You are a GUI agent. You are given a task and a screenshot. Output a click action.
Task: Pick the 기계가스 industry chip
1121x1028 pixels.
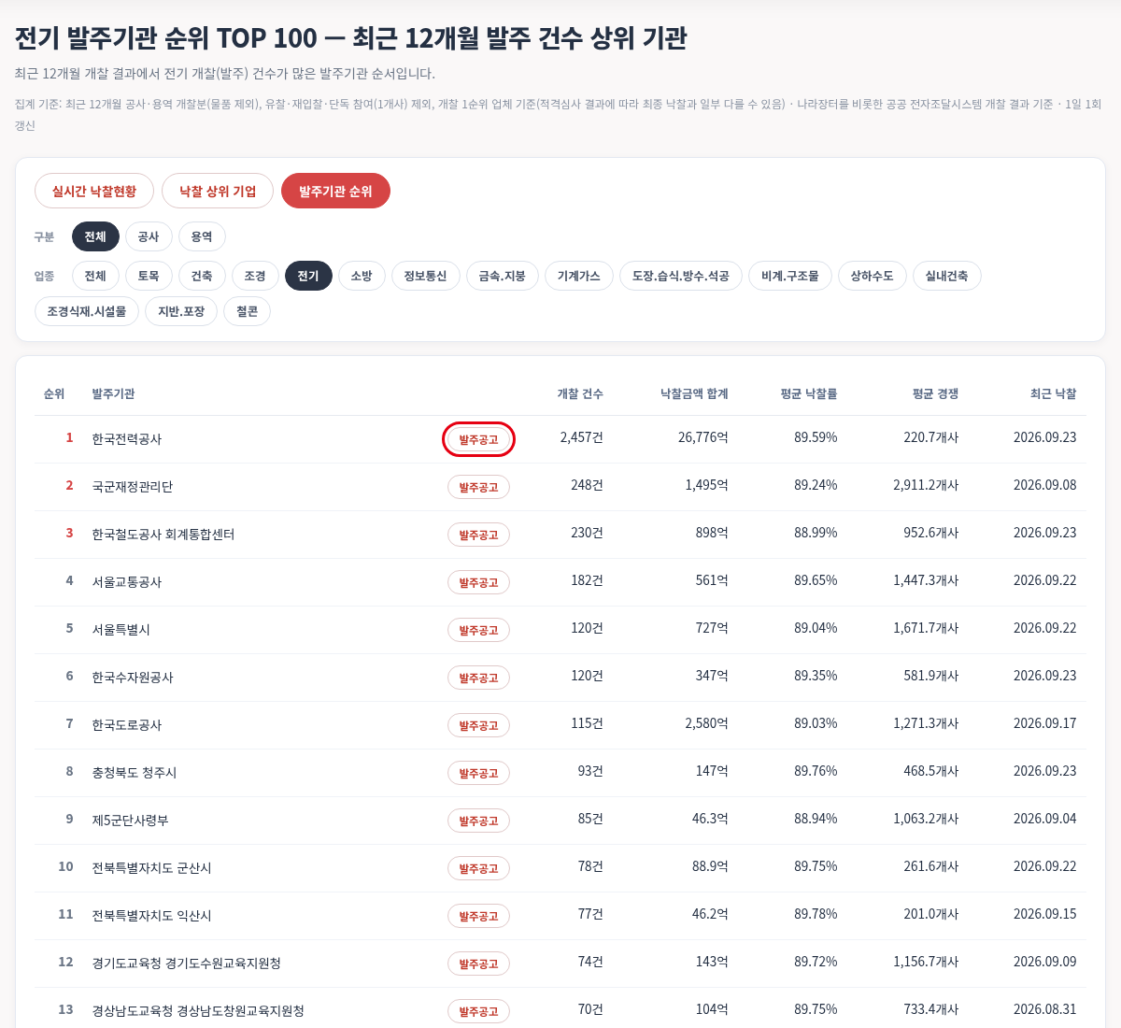pos(579,276)
